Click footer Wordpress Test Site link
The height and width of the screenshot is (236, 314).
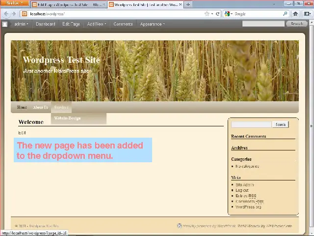pyautogui.click(x=44, y=226)
